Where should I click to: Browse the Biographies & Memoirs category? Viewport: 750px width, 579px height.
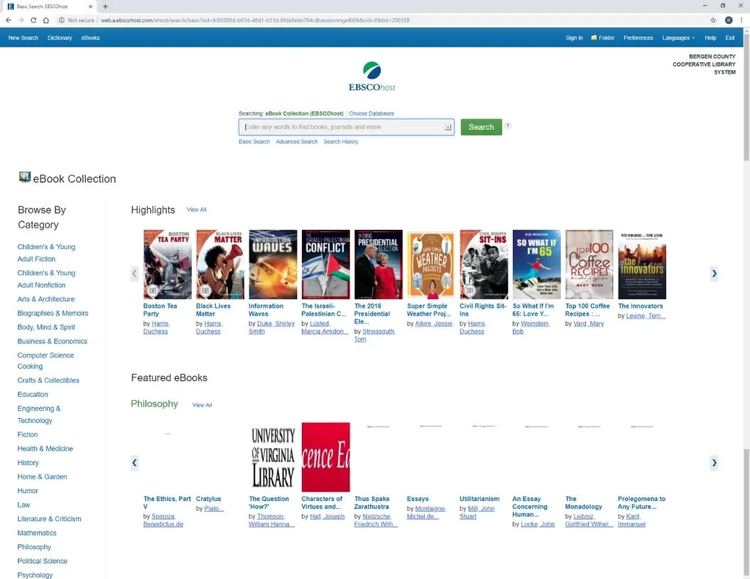[x=53, y=314]
